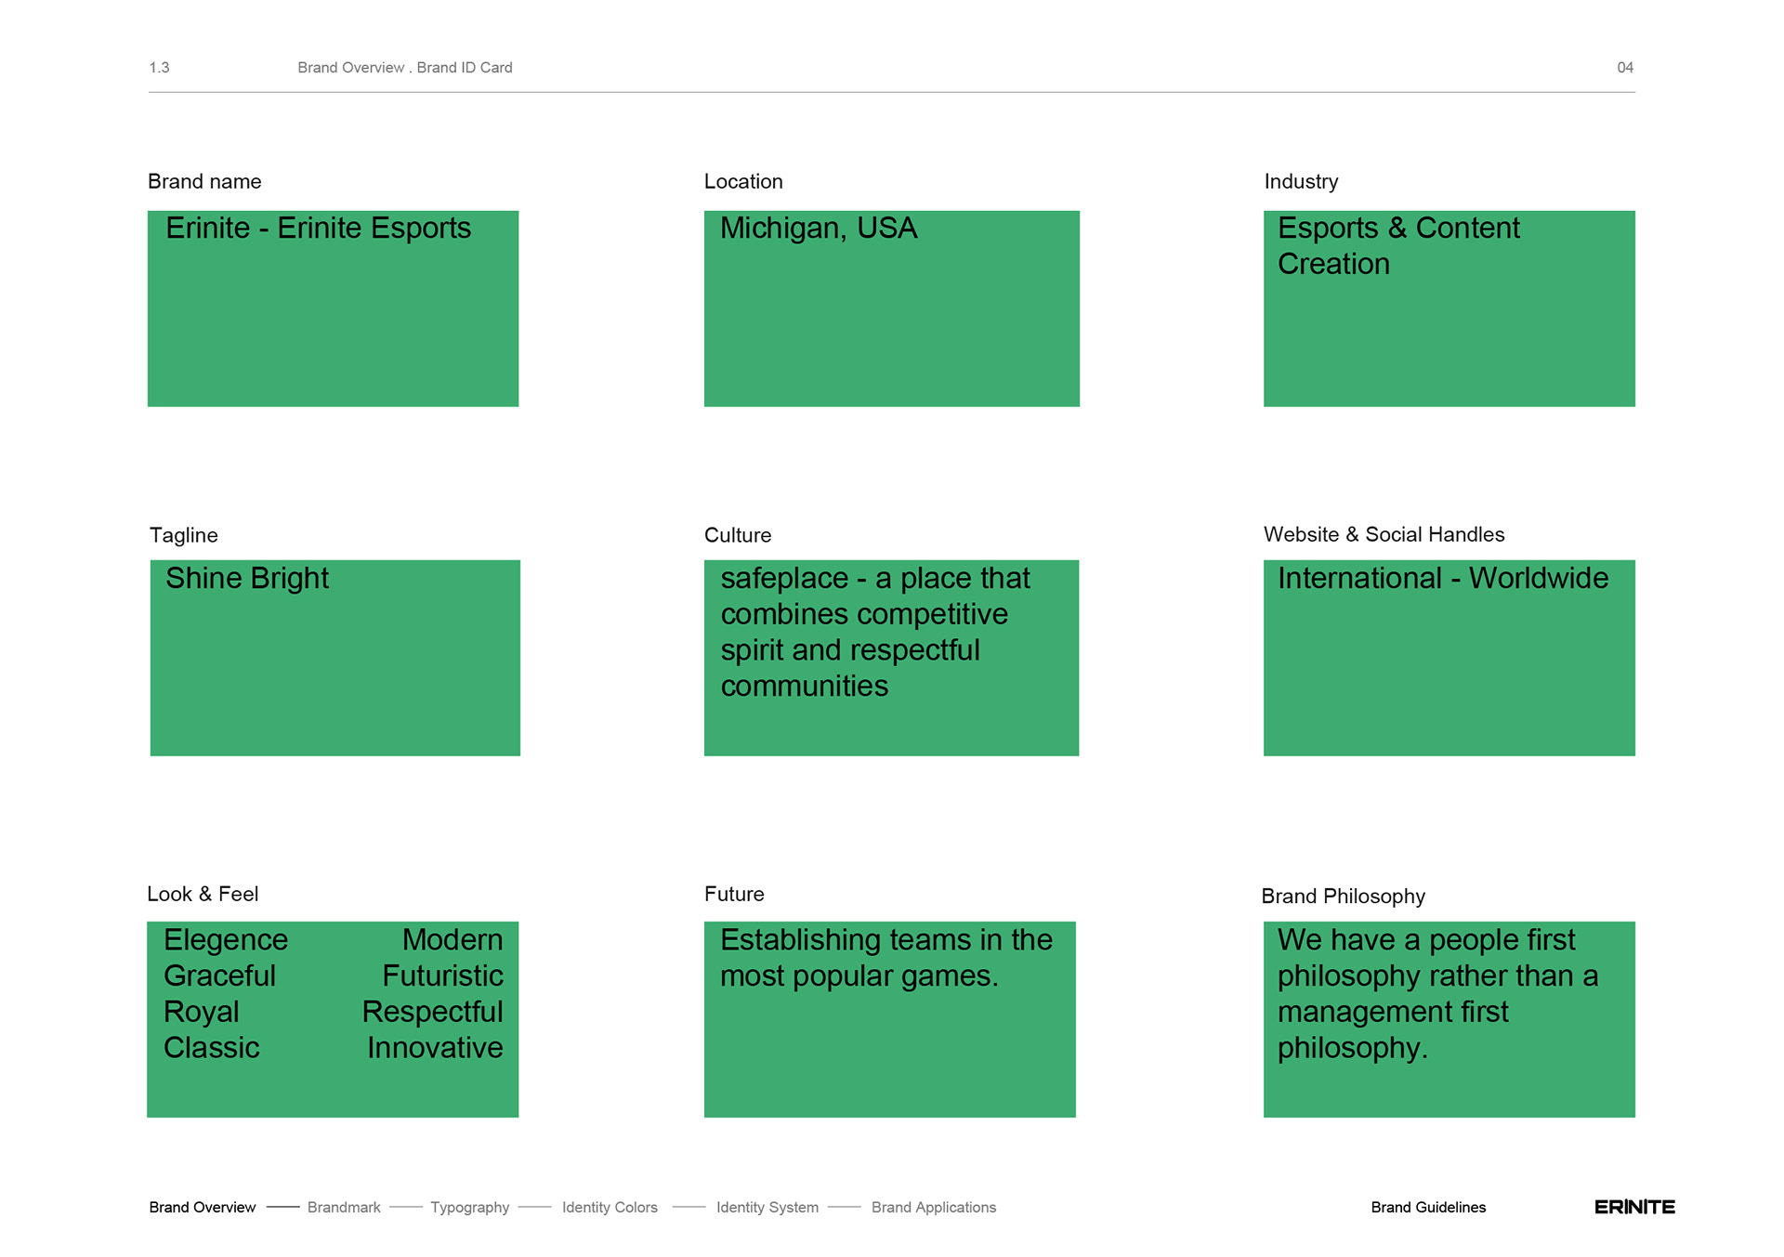The image size is (1784, 1257).
Task: Click the Future establishing teams card
Action: point(890,1019)
